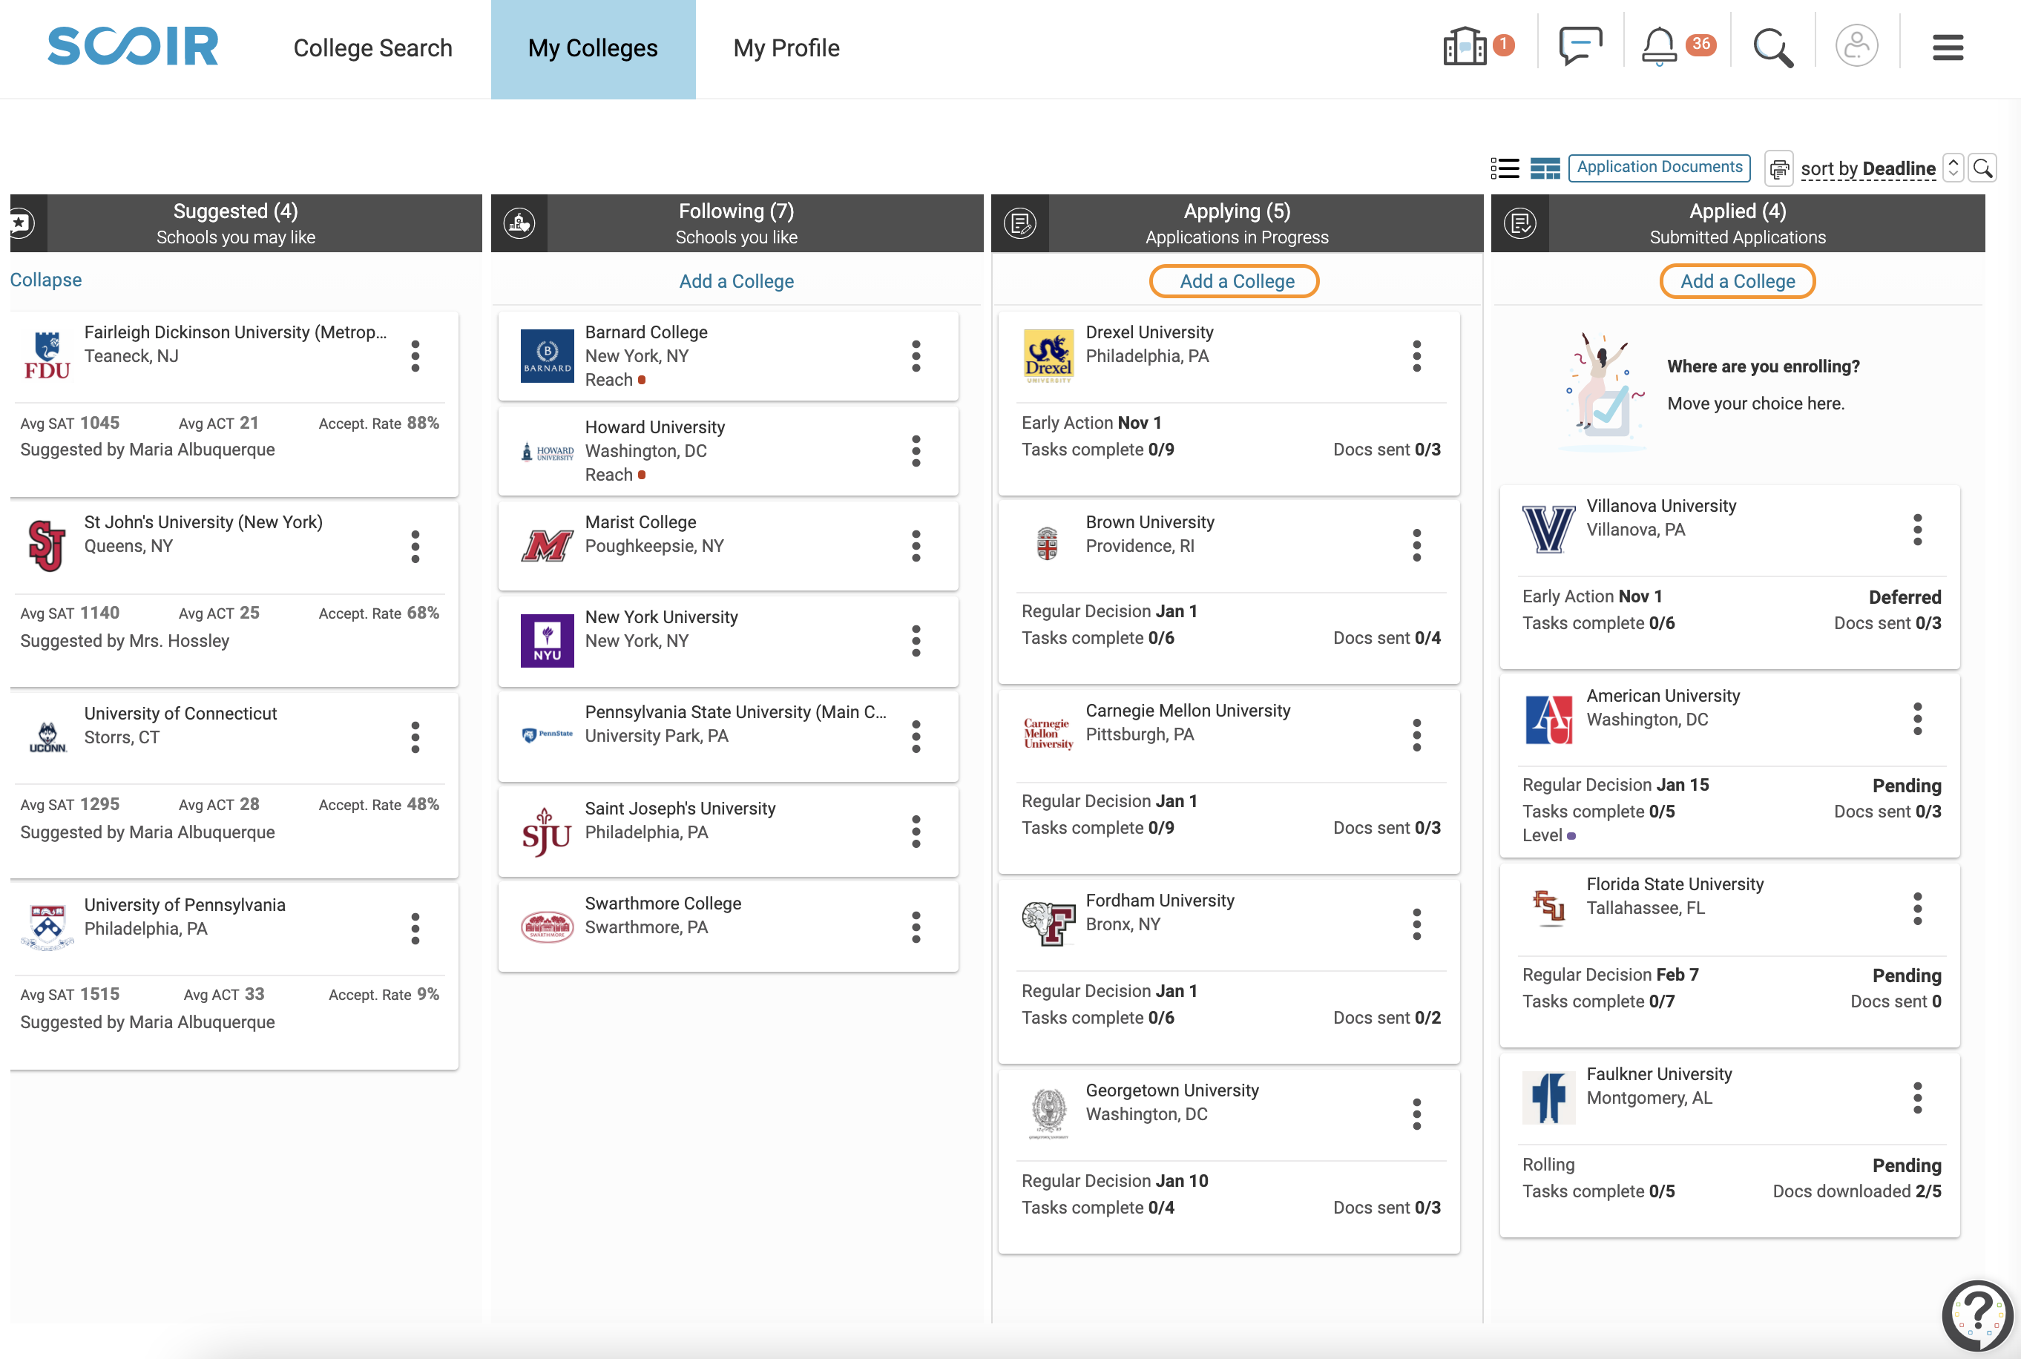Click the Suggested column star icon
Image resolution: width=2021 pixels, height=1359 pixels.
click(x=21, y=223)
